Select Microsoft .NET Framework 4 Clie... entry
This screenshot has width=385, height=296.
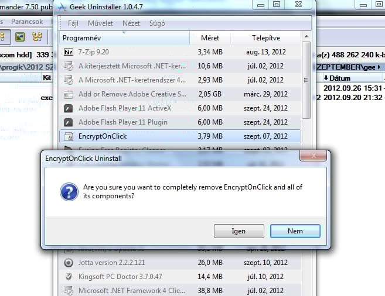180,291
